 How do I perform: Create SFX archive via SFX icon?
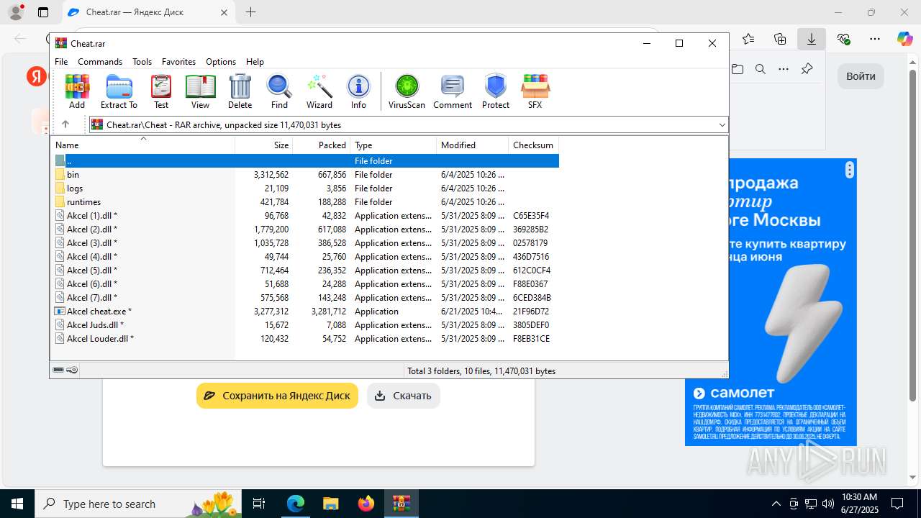pyautogui.click(x=535, y=91)
